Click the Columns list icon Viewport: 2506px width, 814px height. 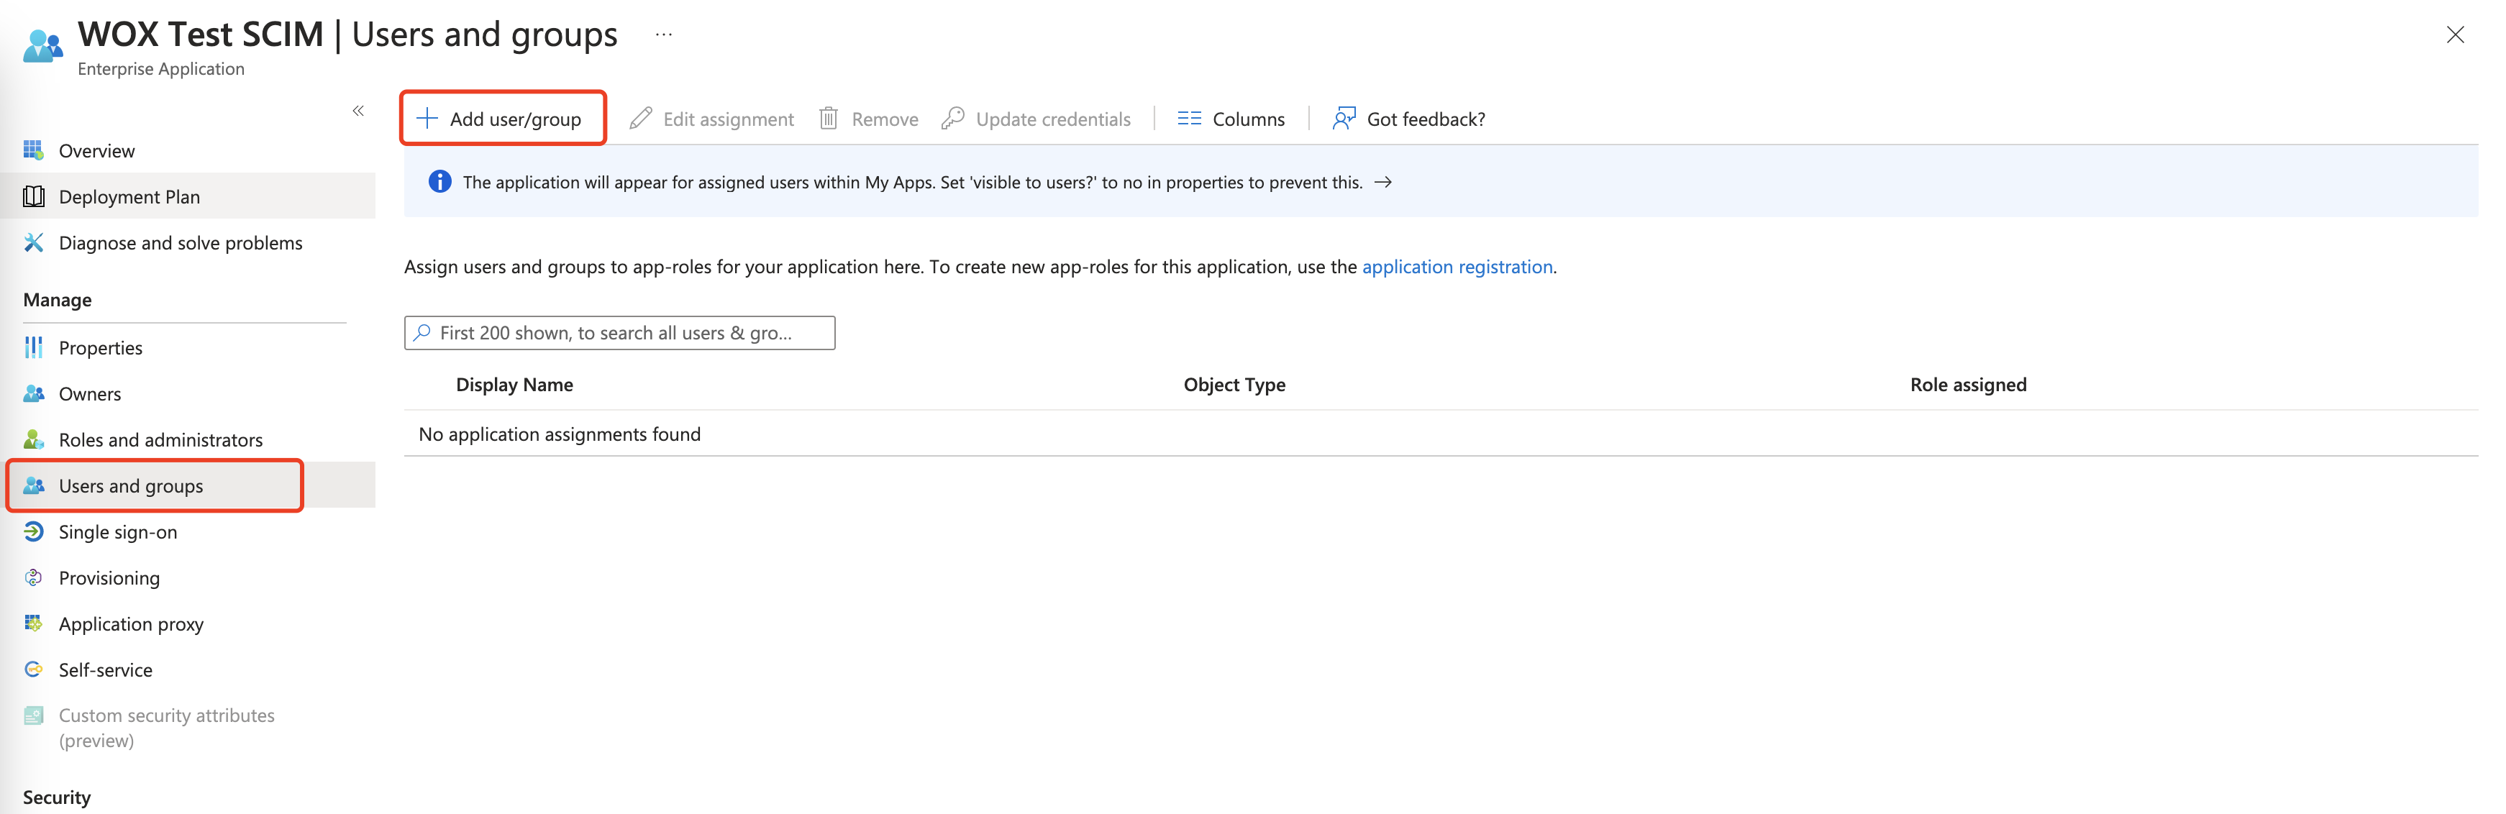(x=1189, y=118)
